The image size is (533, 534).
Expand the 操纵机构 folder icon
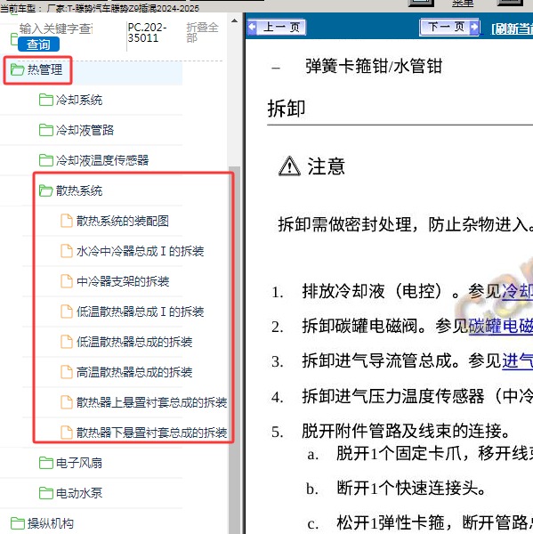17,523
